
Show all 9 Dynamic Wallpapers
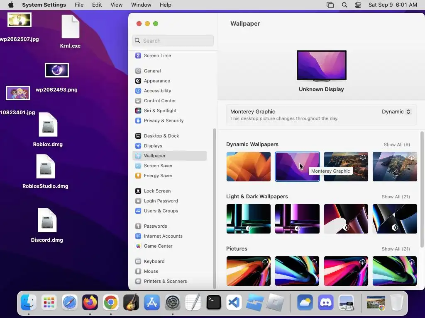coord(397,145)
